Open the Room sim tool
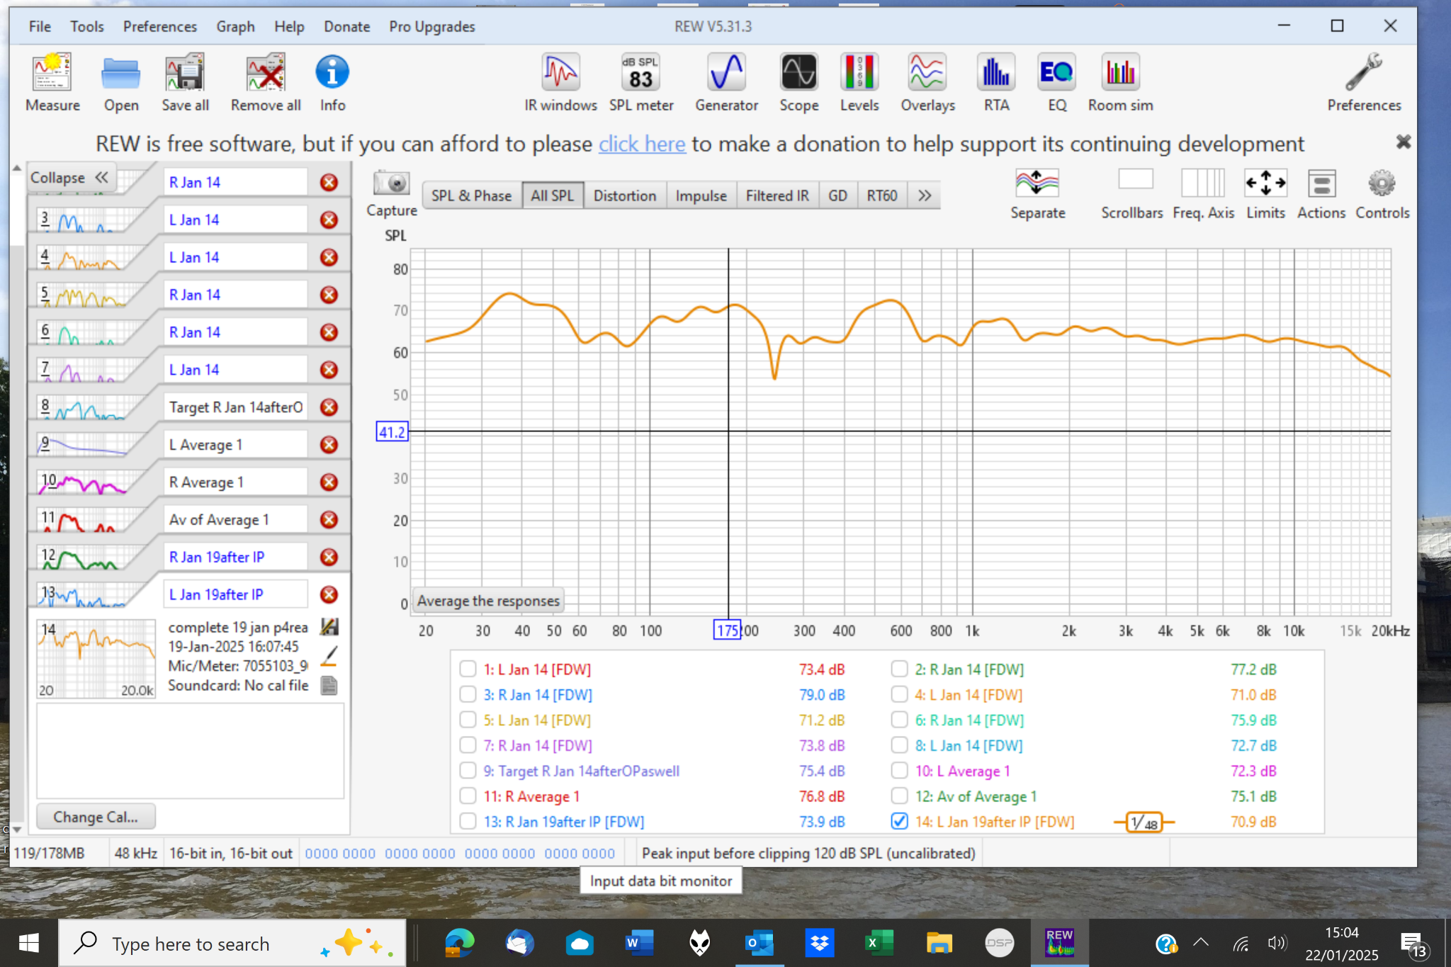This screenshot has width=1451, height=967. pos(1120,82)
